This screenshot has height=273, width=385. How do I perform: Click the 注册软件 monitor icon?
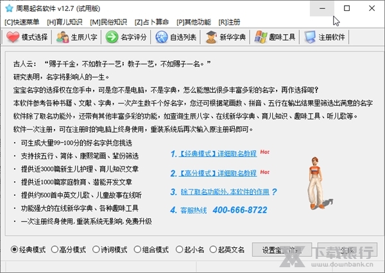310,37
